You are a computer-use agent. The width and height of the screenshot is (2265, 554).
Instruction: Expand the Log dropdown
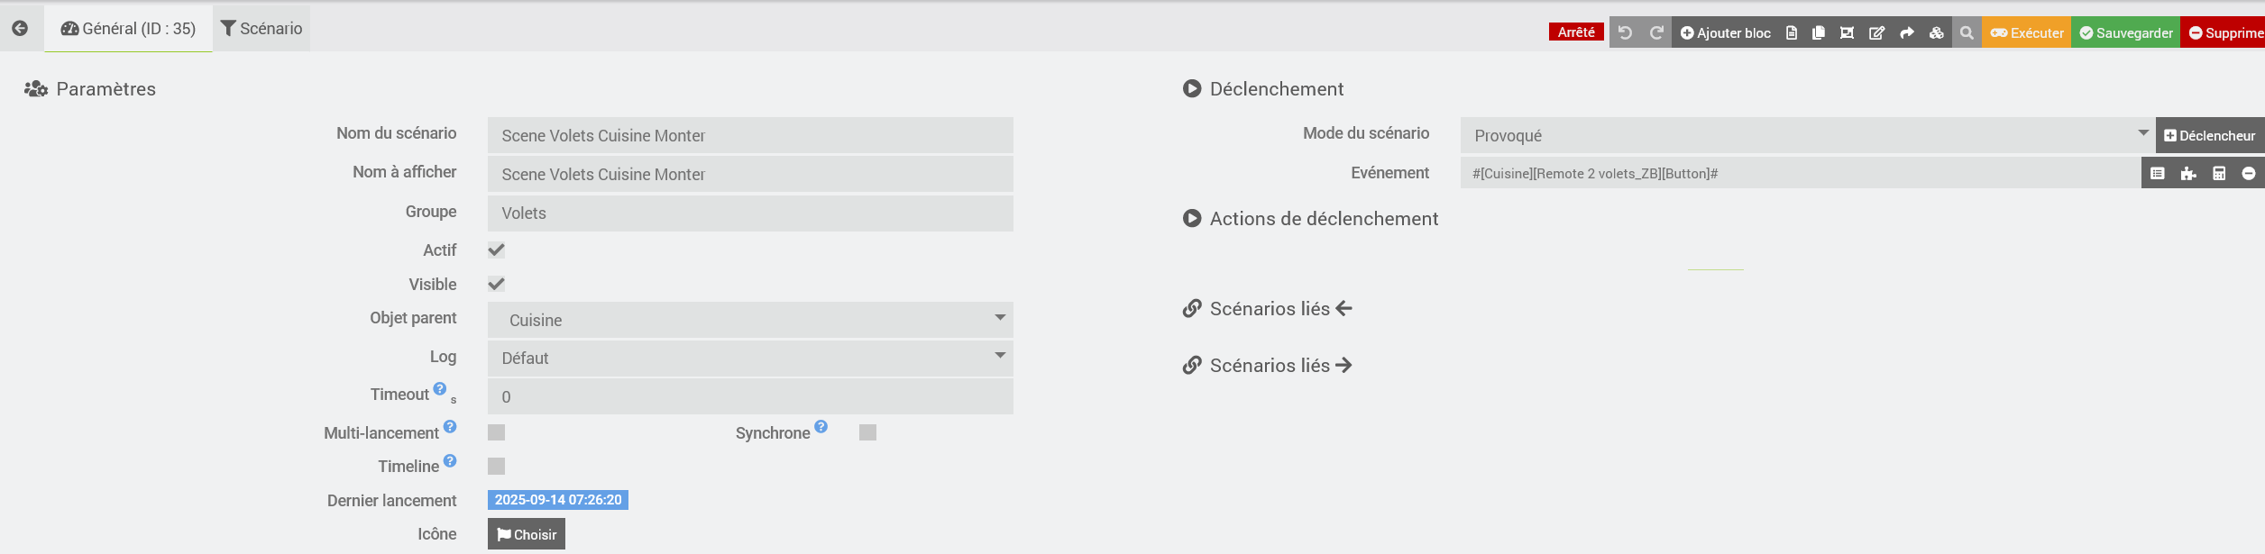749,358
